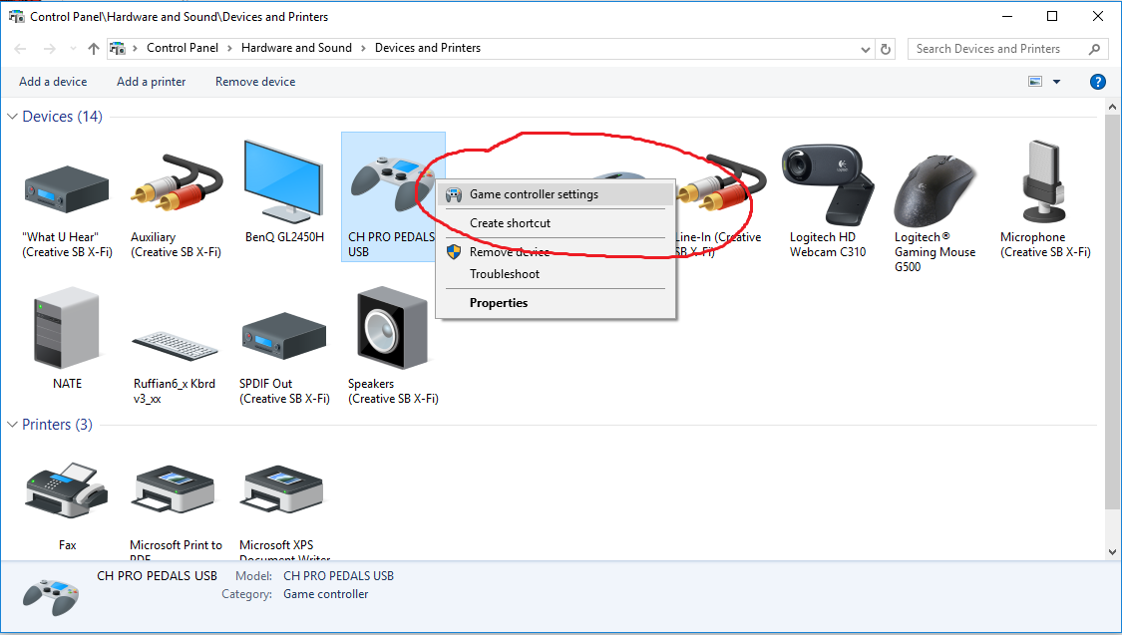The image size is (1122, 635).
Task: Select the SPDIF Out device icon
Action: 284,335
